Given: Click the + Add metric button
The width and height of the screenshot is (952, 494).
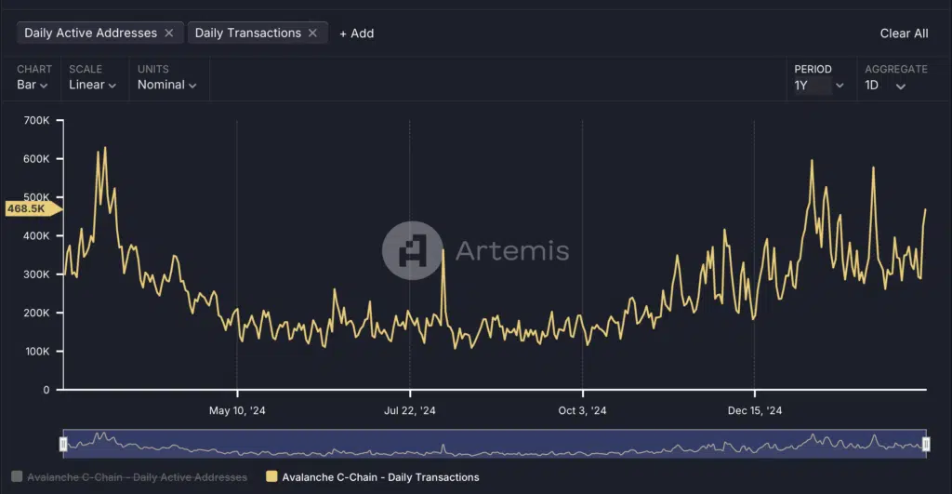Looking at the screenshot, I should coord(356,33).
